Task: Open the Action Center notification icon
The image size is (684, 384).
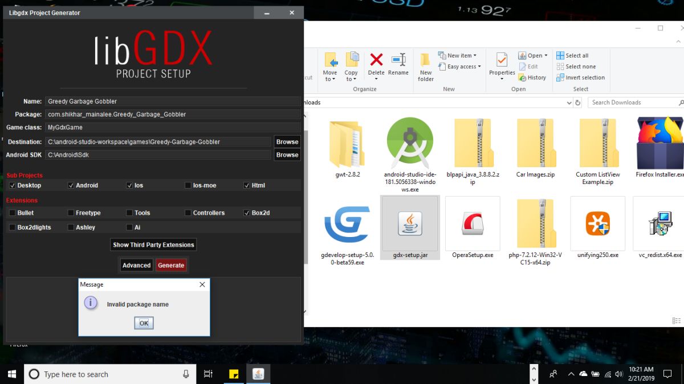Action: [x=667, y=374]
